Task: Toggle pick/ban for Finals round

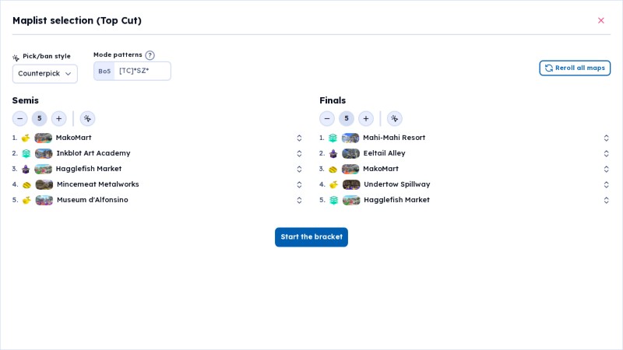Action: click(x=395, y=118)
